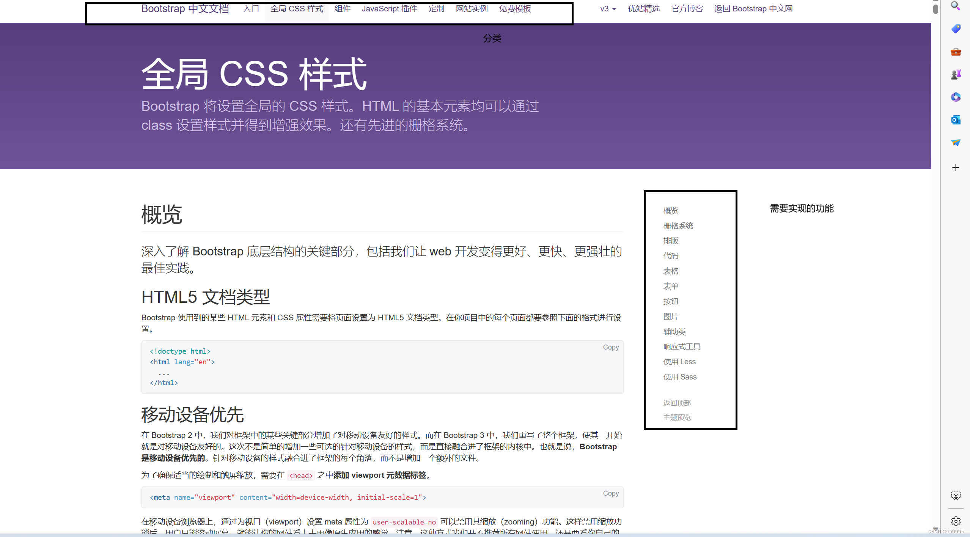
Task: Click the 返回顶部 link
Action: (677, 403)
